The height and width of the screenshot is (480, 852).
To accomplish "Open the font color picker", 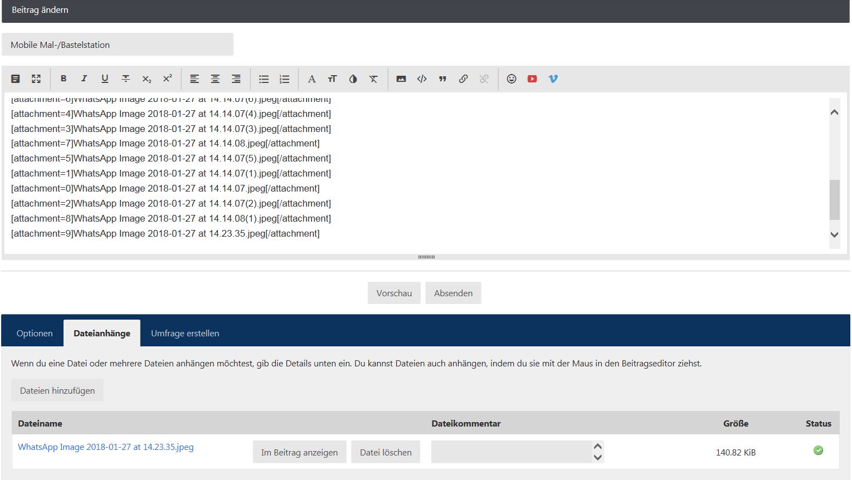I will pyautogui.click(x=353, y=79).
